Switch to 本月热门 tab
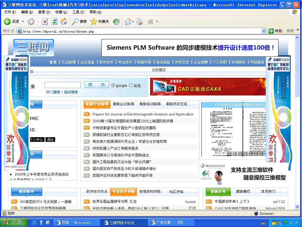This screenshot has height=227, width=302. (x=268, y=191)
